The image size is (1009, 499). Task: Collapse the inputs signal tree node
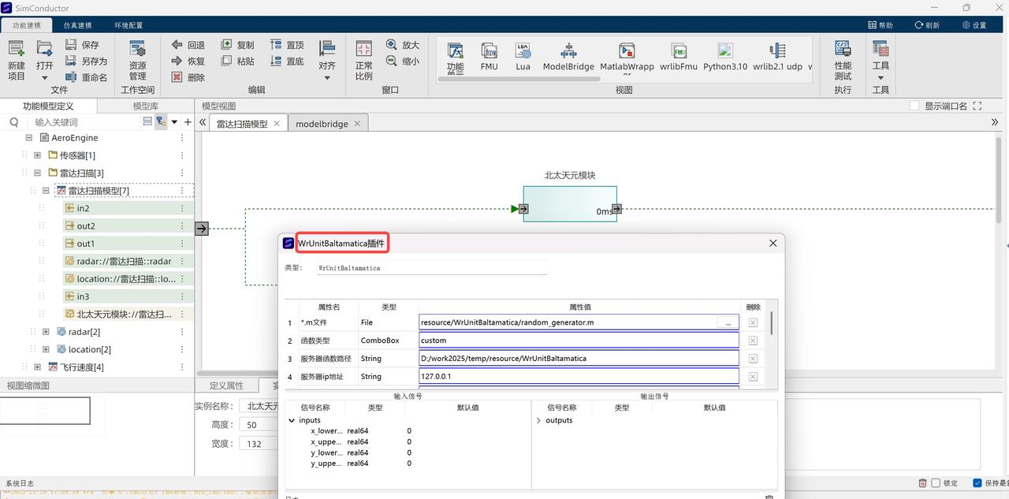292,420
